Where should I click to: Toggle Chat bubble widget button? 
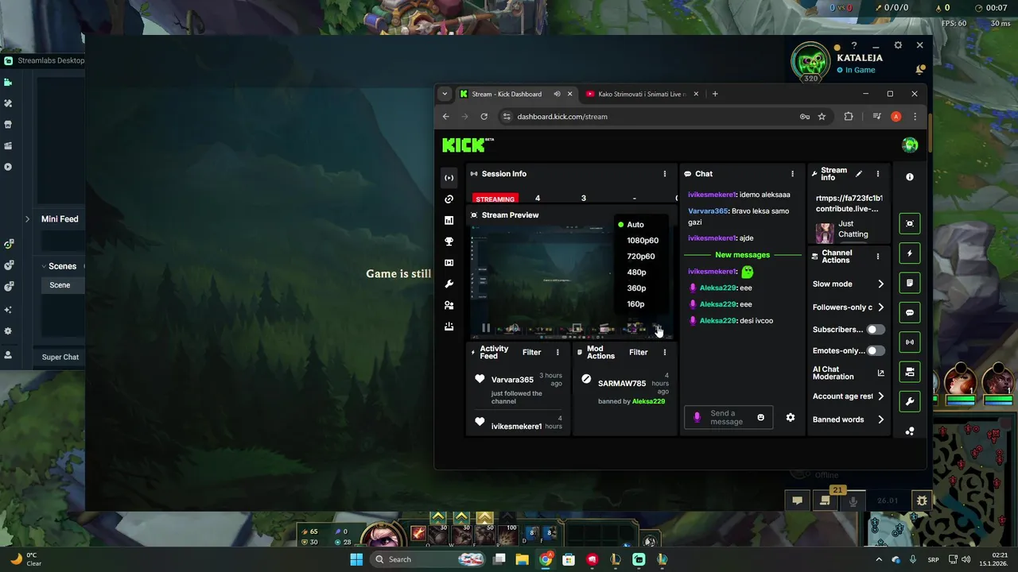[x=910, y=313]
